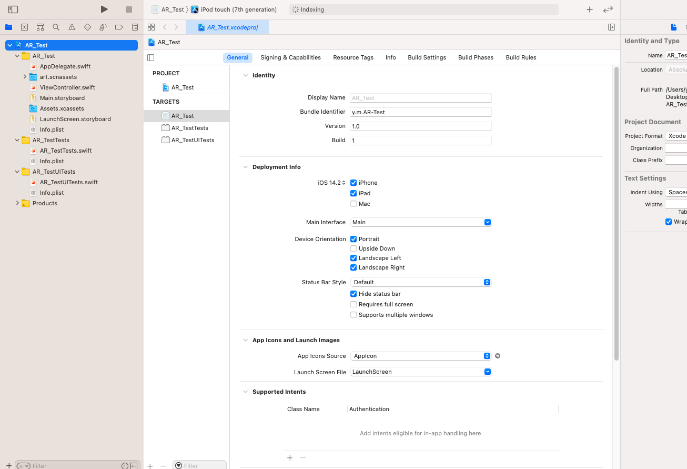Open the Main Interface dropdown
The width and height of the screenshot is (687, 469).
487,222
